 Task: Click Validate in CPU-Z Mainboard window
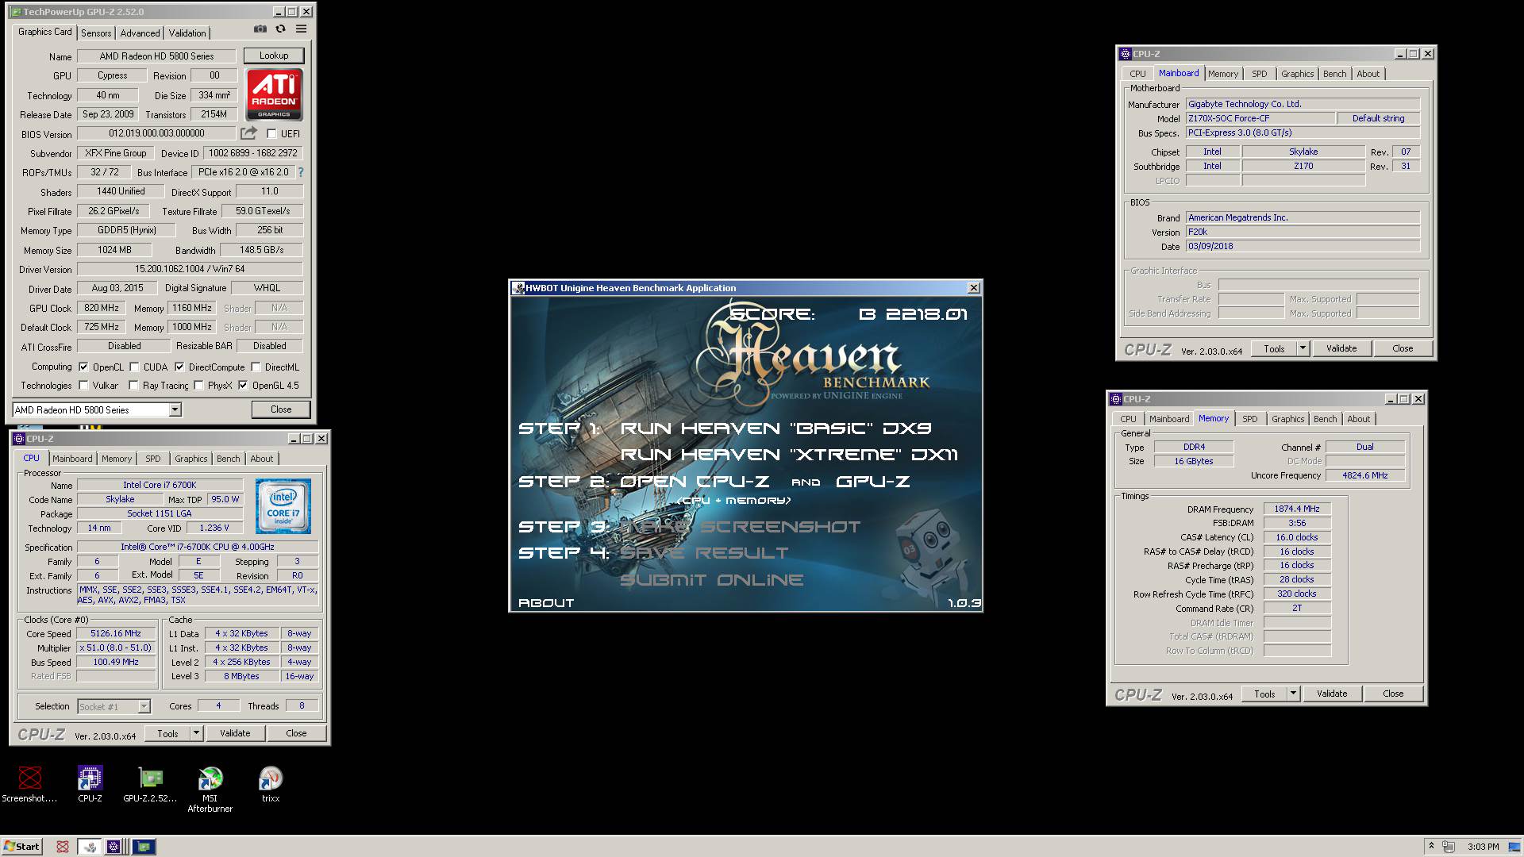pyautogui.click(x=1341, y=348)
